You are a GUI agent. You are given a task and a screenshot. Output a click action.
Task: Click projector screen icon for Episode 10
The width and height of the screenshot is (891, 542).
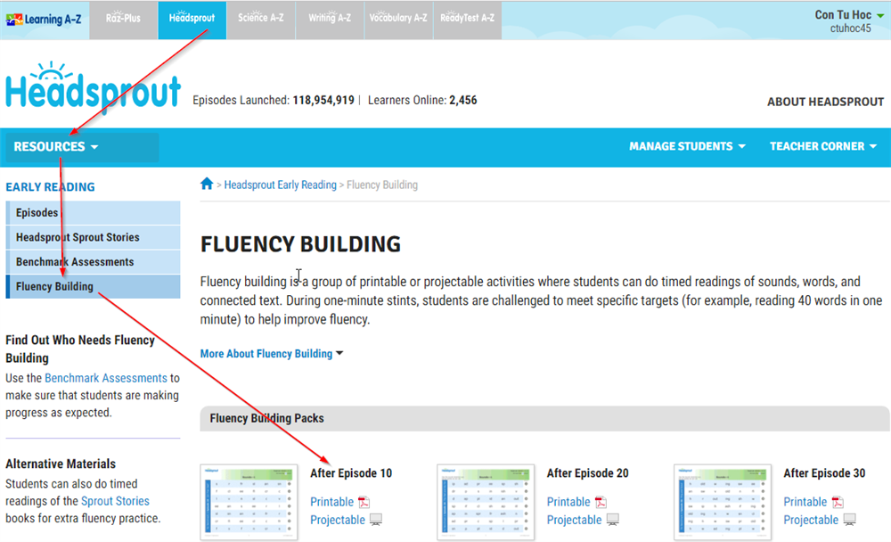376,520
